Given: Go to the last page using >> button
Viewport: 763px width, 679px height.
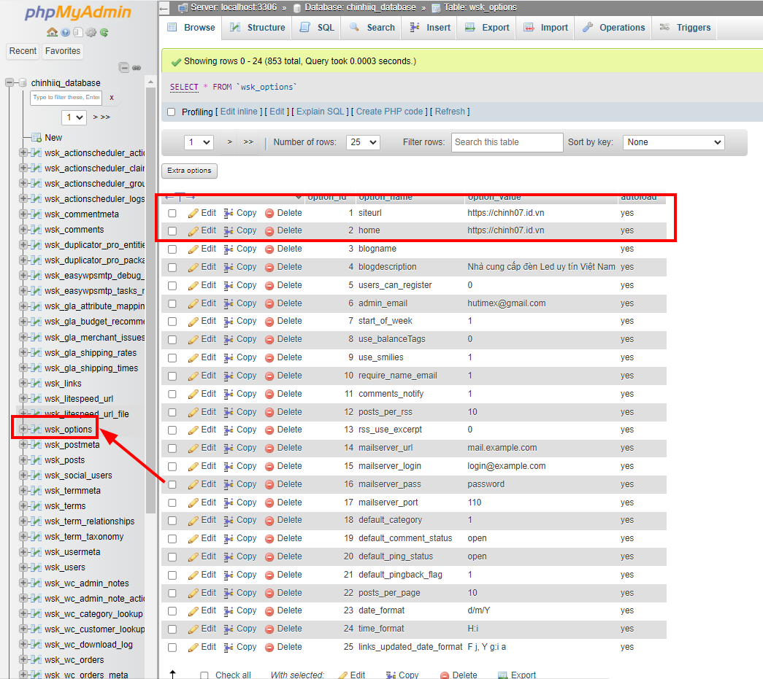Looking at the screenshot, I should click(x=248, y=142).
